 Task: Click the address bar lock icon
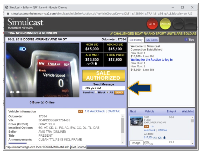[8, 14]
